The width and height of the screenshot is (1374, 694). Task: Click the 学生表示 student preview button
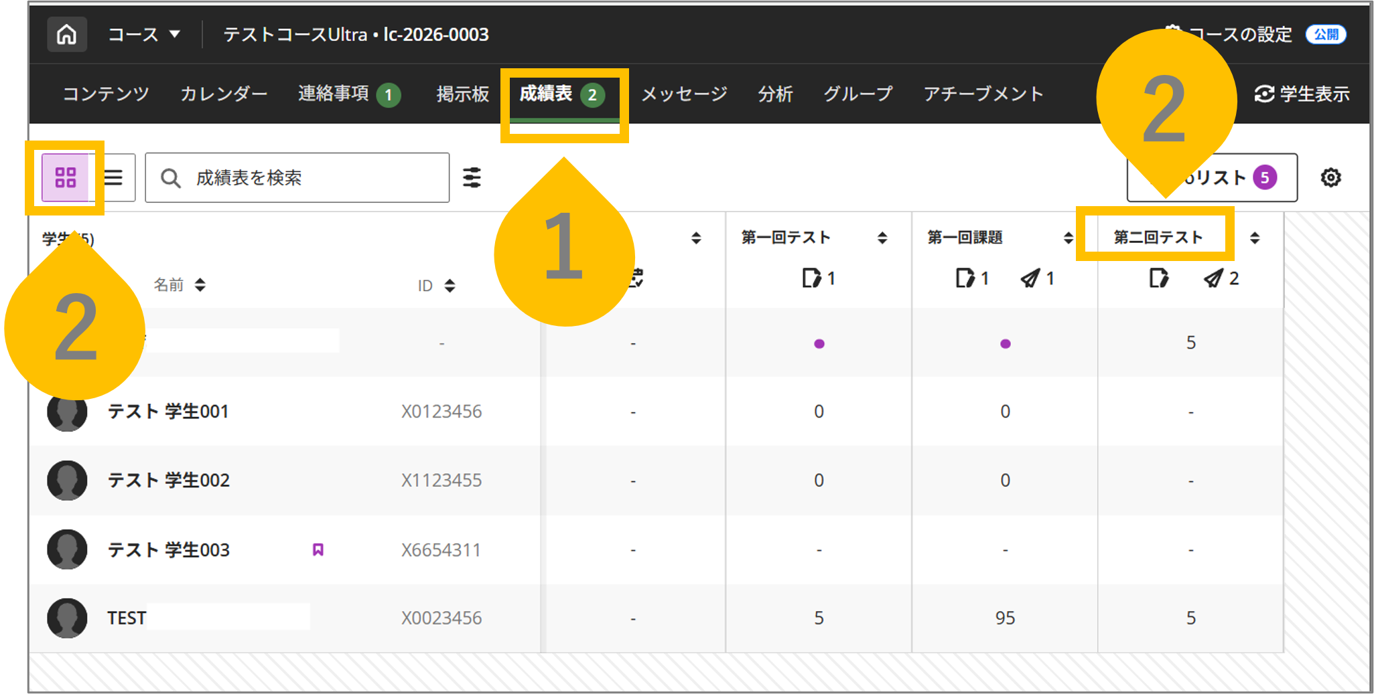1302,94
